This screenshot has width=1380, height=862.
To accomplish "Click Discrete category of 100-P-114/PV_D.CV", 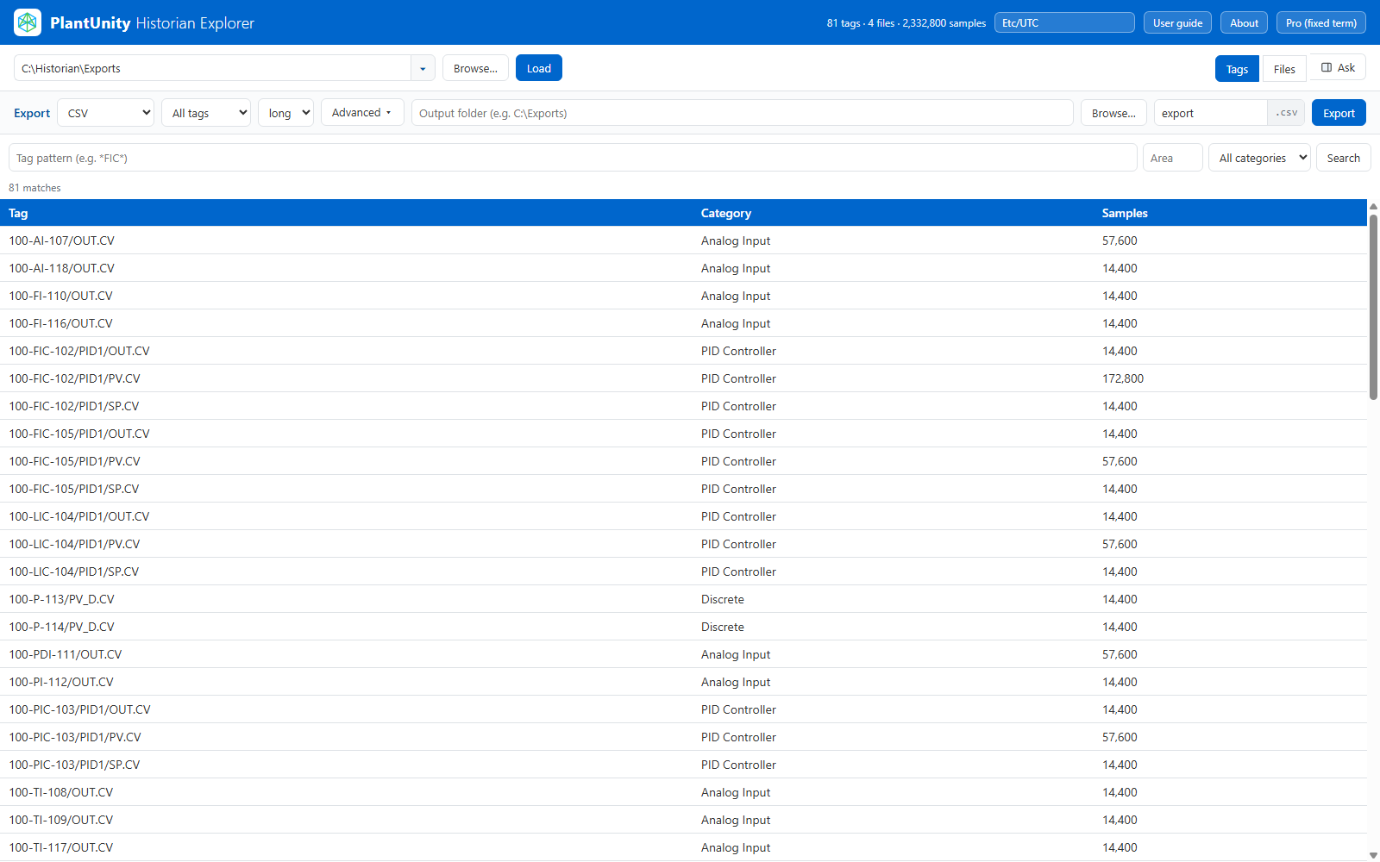I will pos(722,627).
